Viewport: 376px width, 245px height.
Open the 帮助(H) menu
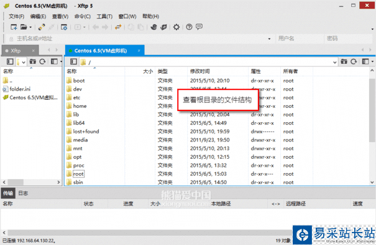click(151, 16)
